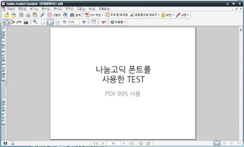Open the 고급 menu
The width and height of the screenshot is (244, 147).
[81, 9]
